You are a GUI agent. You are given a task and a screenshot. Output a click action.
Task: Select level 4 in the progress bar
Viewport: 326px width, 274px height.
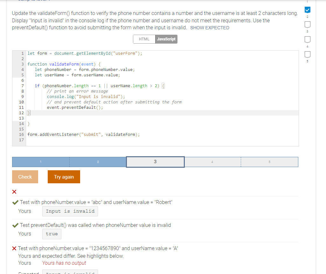(x=212, y=162)
